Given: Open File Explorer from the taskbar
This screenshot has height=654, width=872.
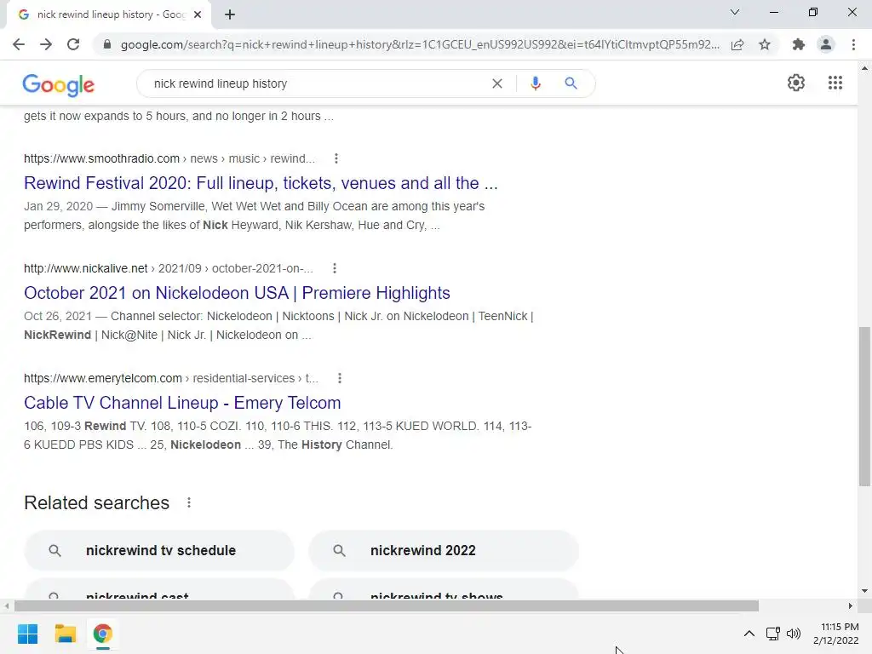Looking at the screenshot, I should [65, 634].
